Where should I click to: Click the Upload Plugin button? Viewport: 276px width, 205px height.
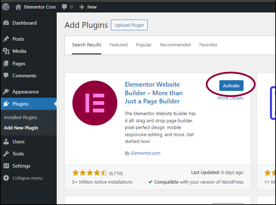129,25
